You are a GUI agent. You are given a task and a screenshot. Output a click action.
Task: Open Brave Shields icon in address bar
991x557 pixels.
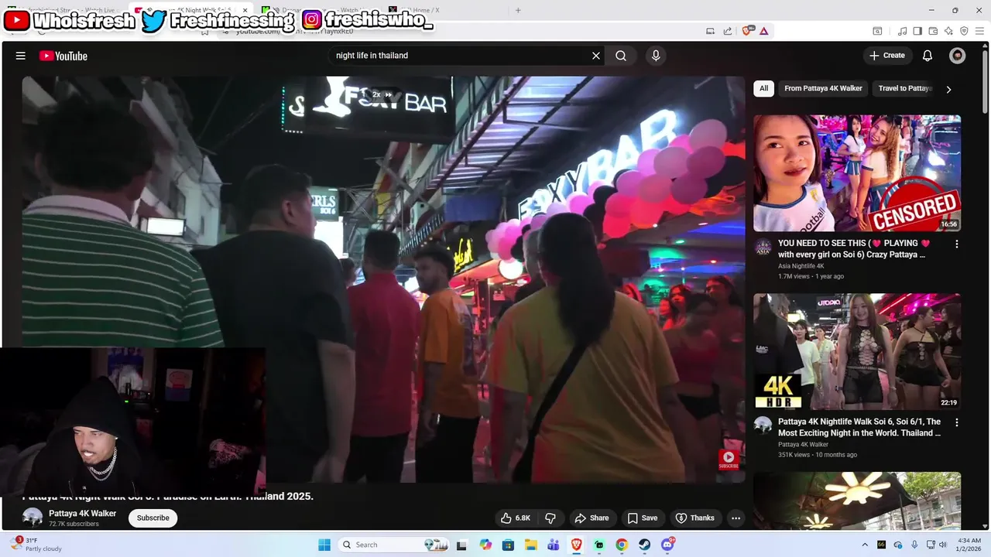pos(747,31)
